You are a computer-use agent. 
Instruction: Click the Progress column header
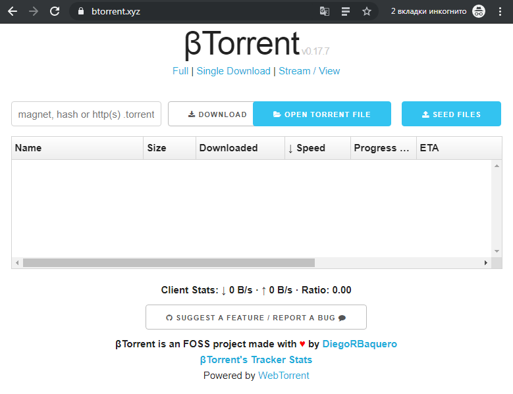383,148
